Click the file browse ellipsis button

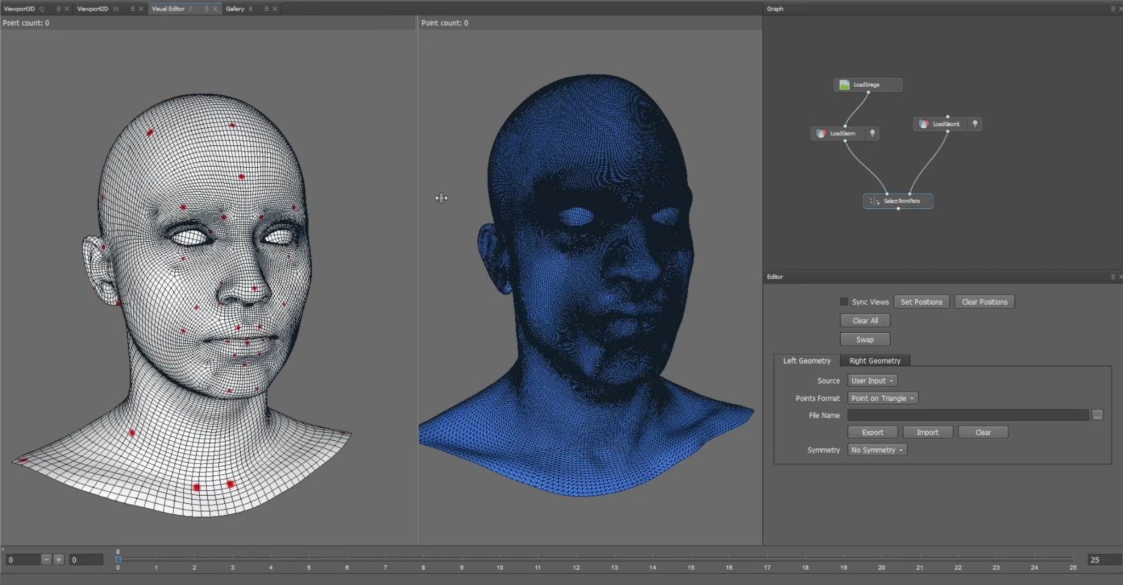click(x=1097, y=416)
